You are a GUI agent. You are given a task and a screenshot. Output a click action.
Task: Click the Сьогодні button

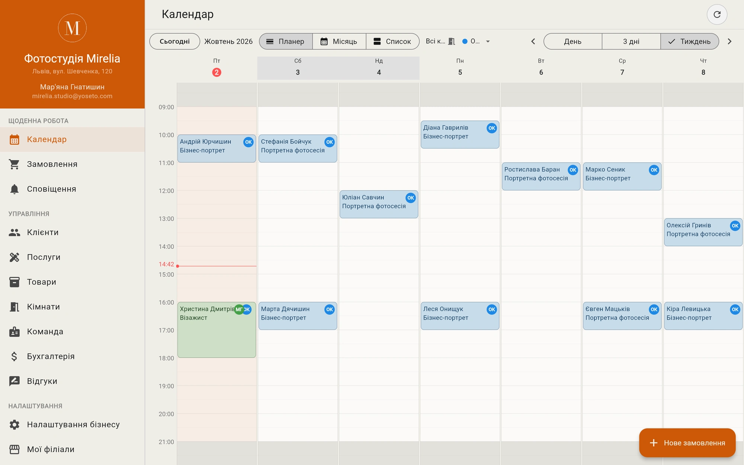[x=174, y=41]
